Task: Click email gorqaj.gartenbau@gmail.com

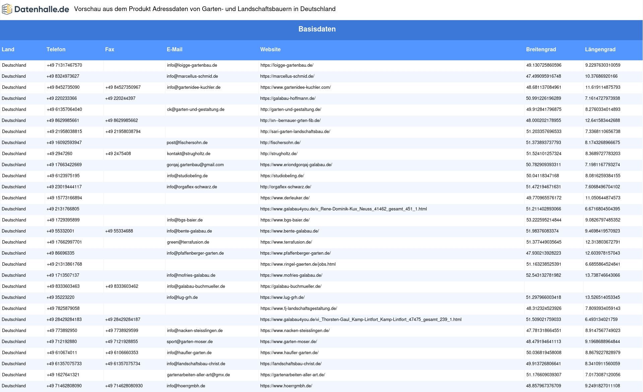Action: pyautogui.click(x=195, y=165)
